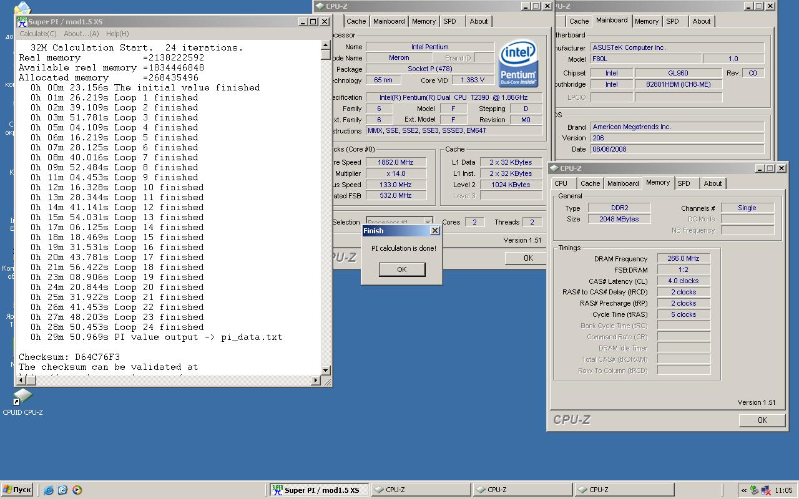This screenshot has width=799, height=499.
Task: Activate the first CPU-Z taskbar button
Action: 421,490
